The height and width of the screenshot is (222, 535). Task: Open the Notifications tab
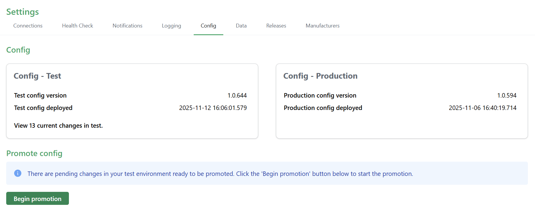[127, 26]
